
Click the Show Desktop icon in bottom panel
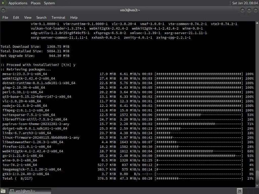[3, 191]
